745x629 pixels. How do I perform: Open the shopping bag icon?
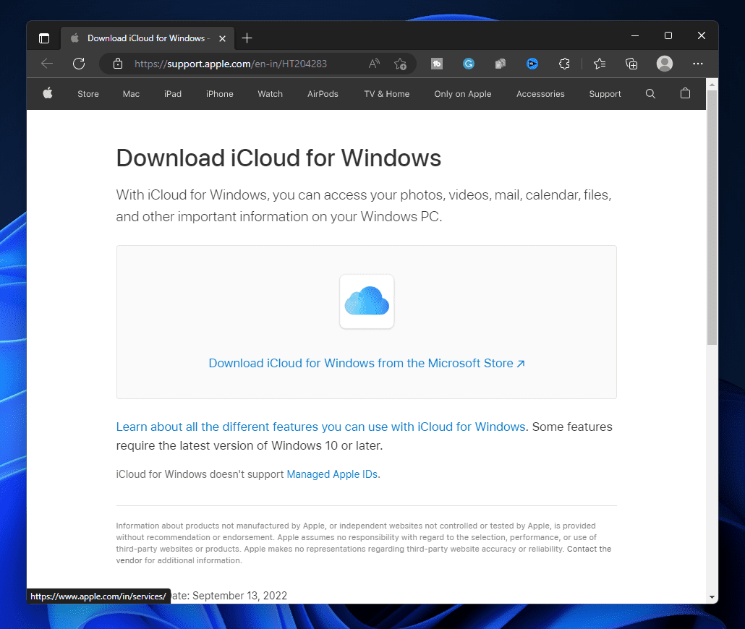685,93
